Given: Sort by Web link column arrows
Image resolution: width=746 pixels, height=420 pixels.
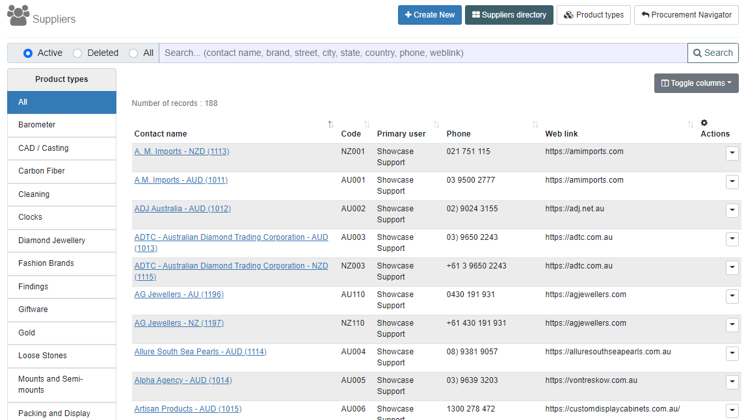Looking at the screenshot, I should (690, 125).
